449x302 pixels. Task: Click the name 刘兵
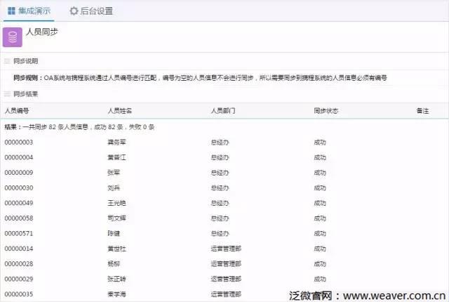(x=114, y=188)
